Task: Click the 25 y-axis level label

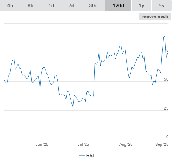Action: click(166, 108)
